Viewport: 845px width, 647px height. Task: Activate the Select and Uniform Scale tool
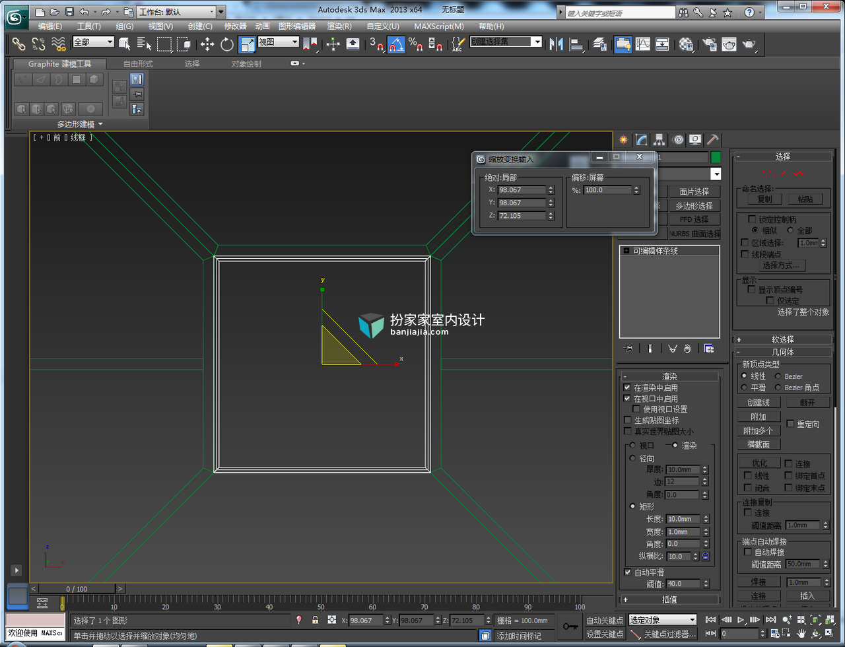248,44
